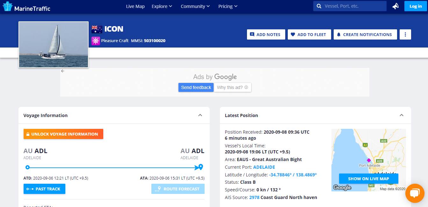Click the MarineTraffic ship logo

7,7
